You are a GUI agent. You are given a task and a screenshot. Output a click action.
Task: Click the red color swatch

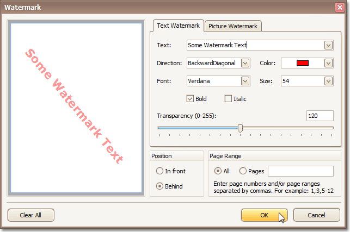point(303,63)
